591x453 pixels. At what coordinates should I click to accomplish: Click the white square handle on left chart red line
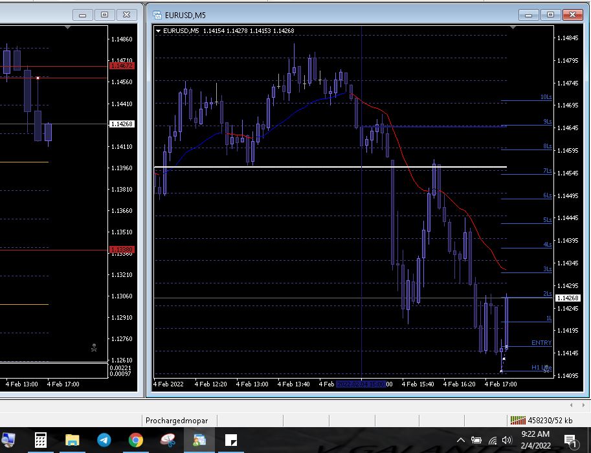click(x=38, y=78)
